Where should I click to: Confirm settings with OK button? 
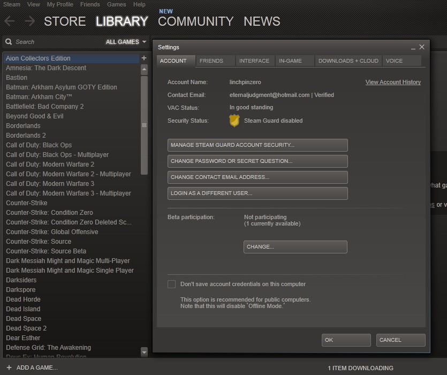coord(346,340)
